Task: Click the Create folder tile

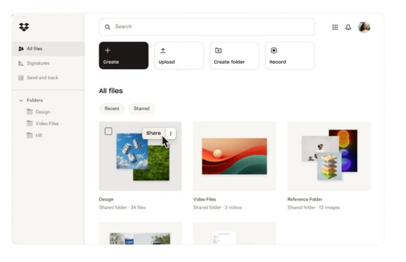Action: pyautogui.click(x=234, y=55)
